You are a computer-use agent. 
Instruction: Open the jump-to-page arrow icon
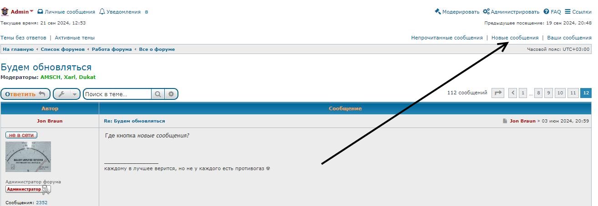click(498, 93)
